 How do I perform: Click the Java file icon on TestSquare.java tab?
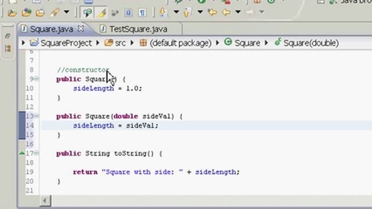coord(103,29)
